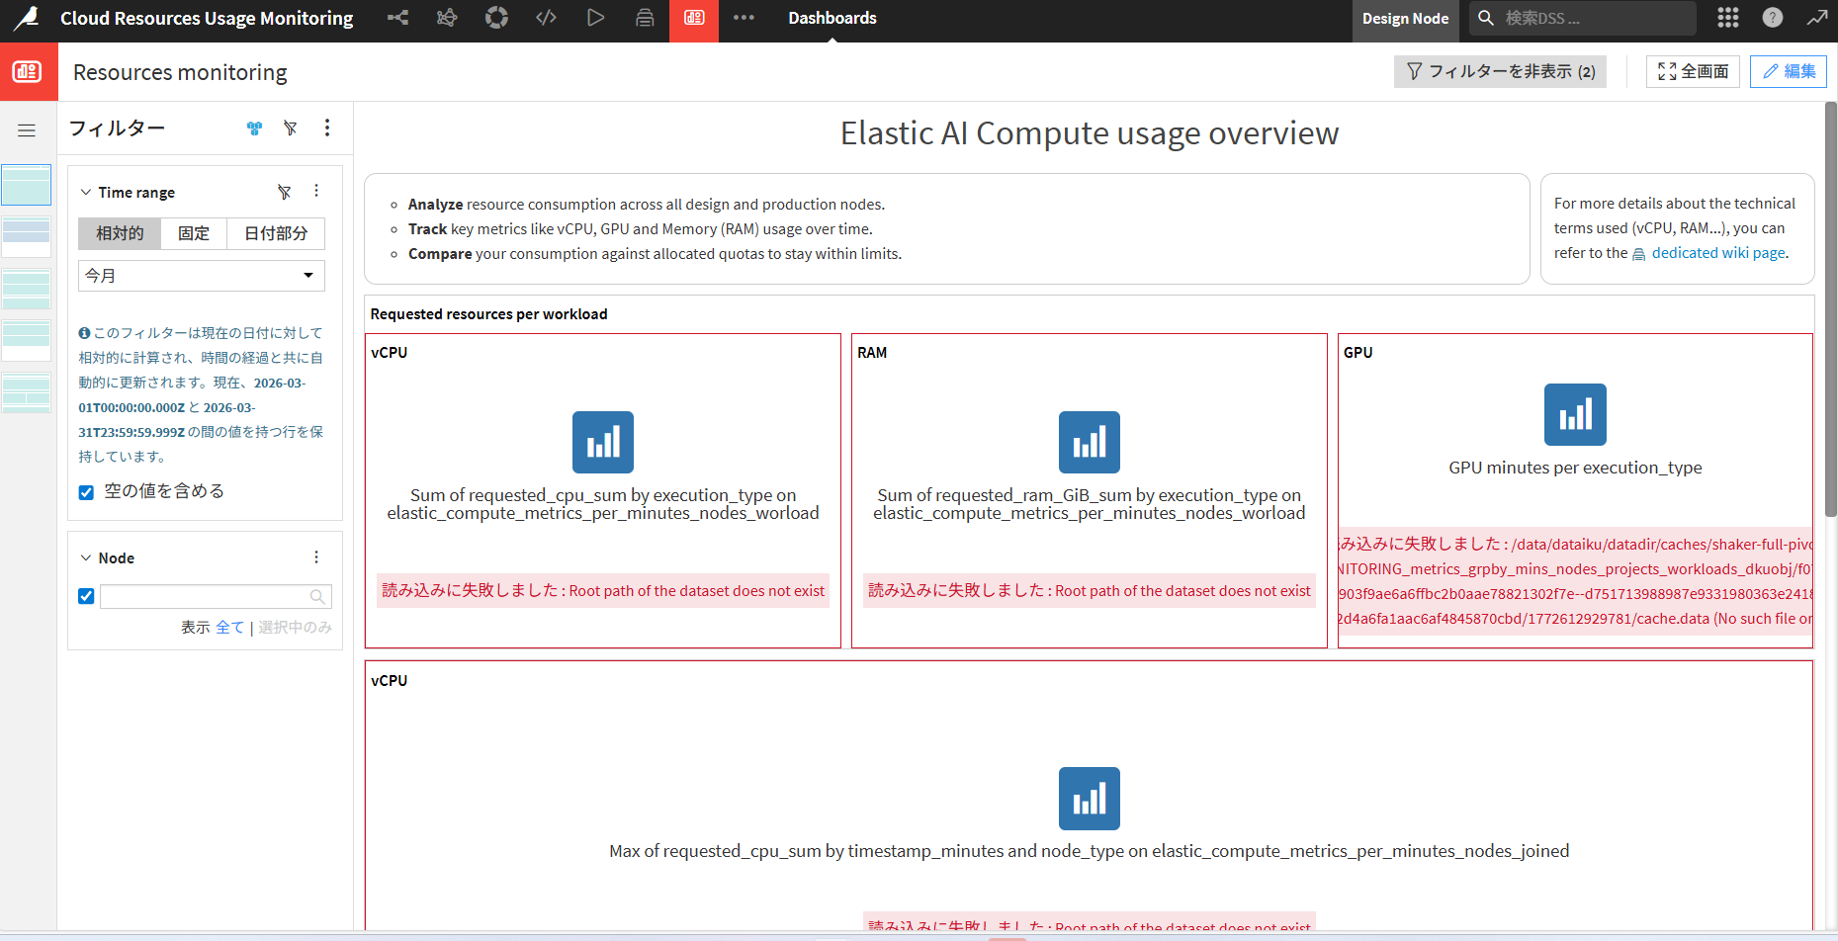Select the second dashboard page thumbnail
The height and width of the screenshot is (941, 1838).
point(27,237)
